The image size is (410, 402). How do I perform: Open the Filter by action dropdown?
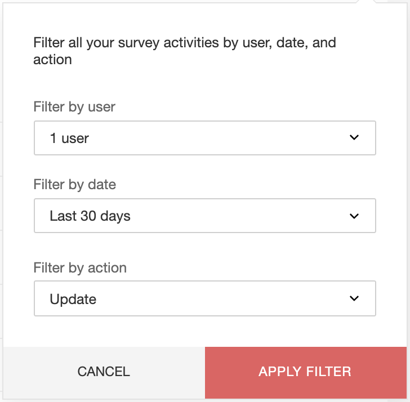coord(204,298)
